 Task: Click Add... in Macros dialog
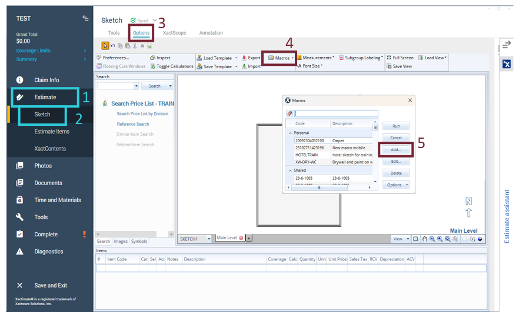point(396,149)
